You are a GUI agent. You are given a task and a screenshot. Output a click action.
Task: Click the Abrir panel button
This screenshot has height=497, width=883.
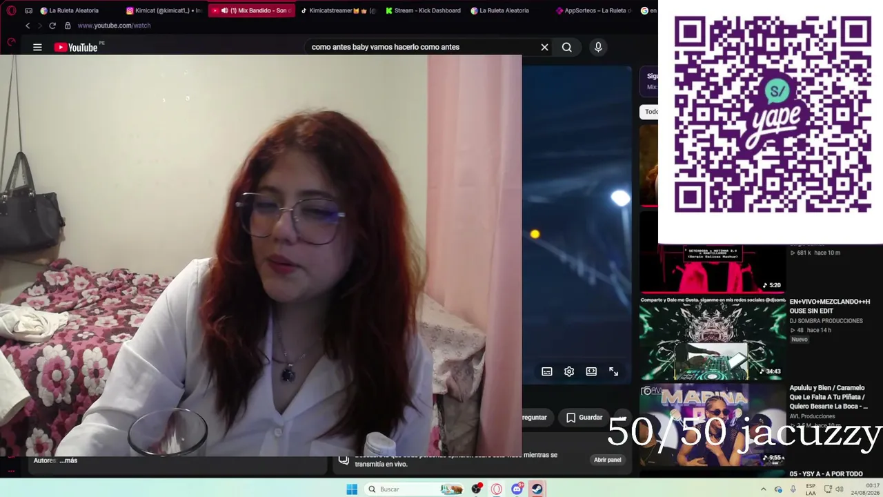click(608, 460)
